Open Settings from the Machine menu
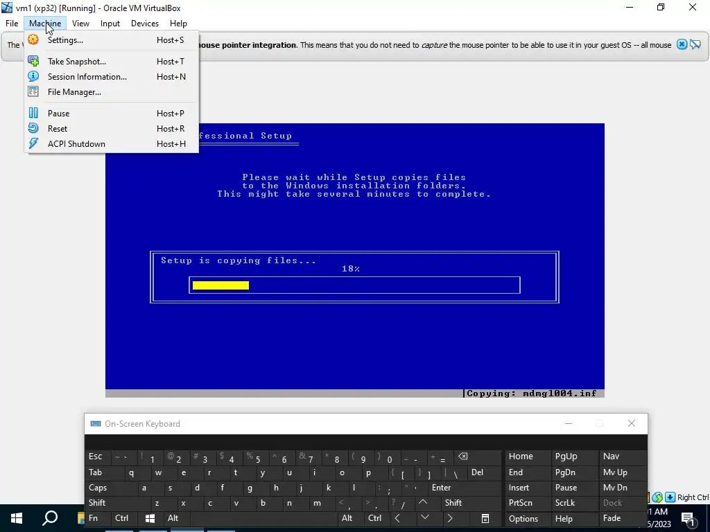The image size is (710, 532). tap(112, 39)
